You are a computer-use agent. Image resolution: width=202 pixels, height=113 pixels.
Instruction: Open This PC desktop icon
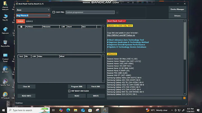(x=5, y=18)
